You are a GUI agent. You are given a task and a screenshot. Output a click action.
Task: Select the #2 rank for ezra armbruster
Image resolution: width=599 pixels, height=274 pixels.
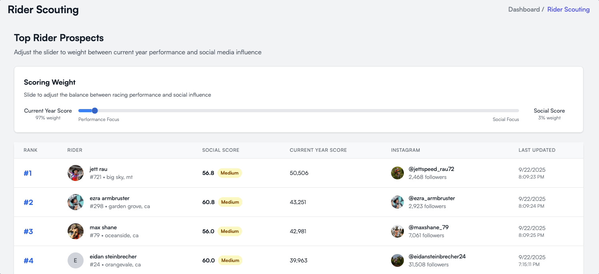tap(28, 203)
